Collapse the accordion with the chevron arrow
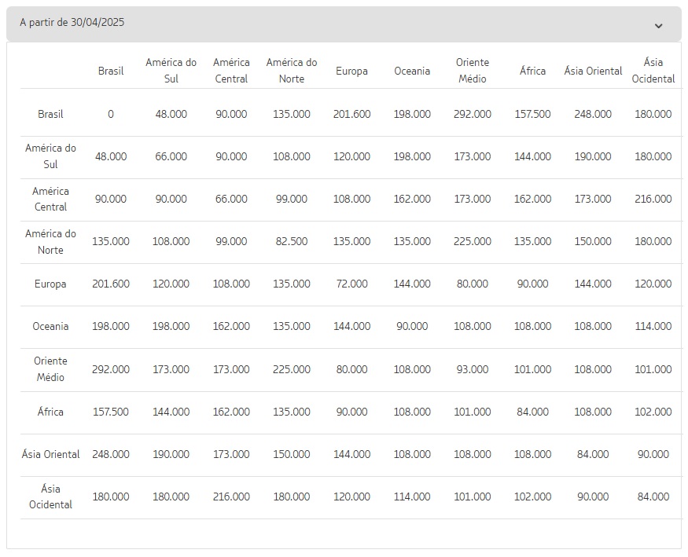This screenshot has height=557, width=688. [658, 26]
